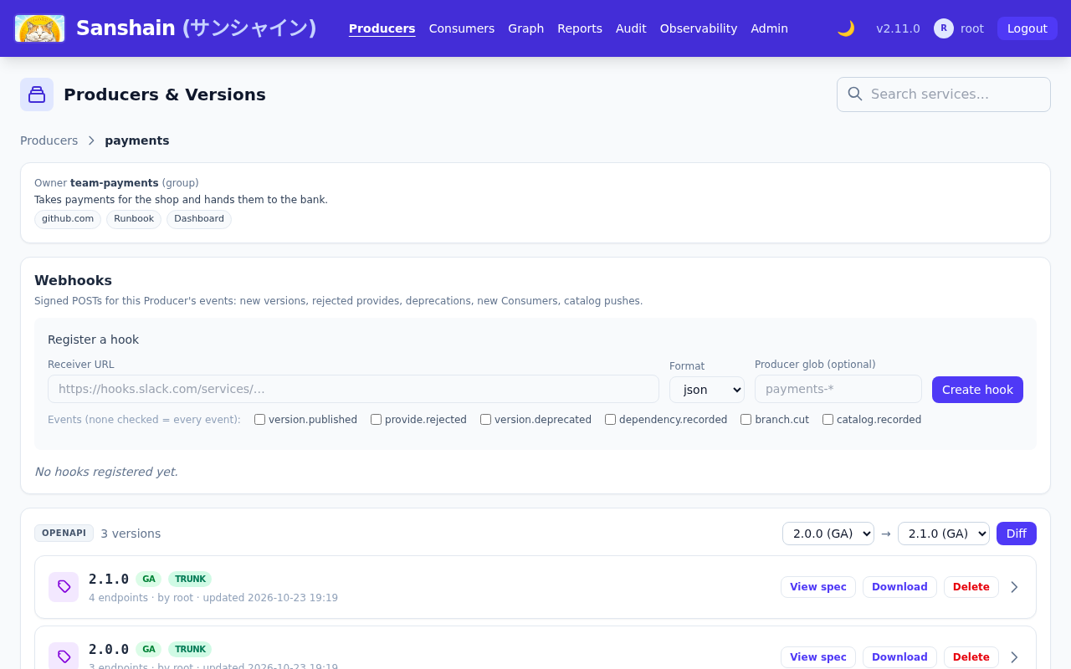Open the Dashboard link chip

(199, 219)
